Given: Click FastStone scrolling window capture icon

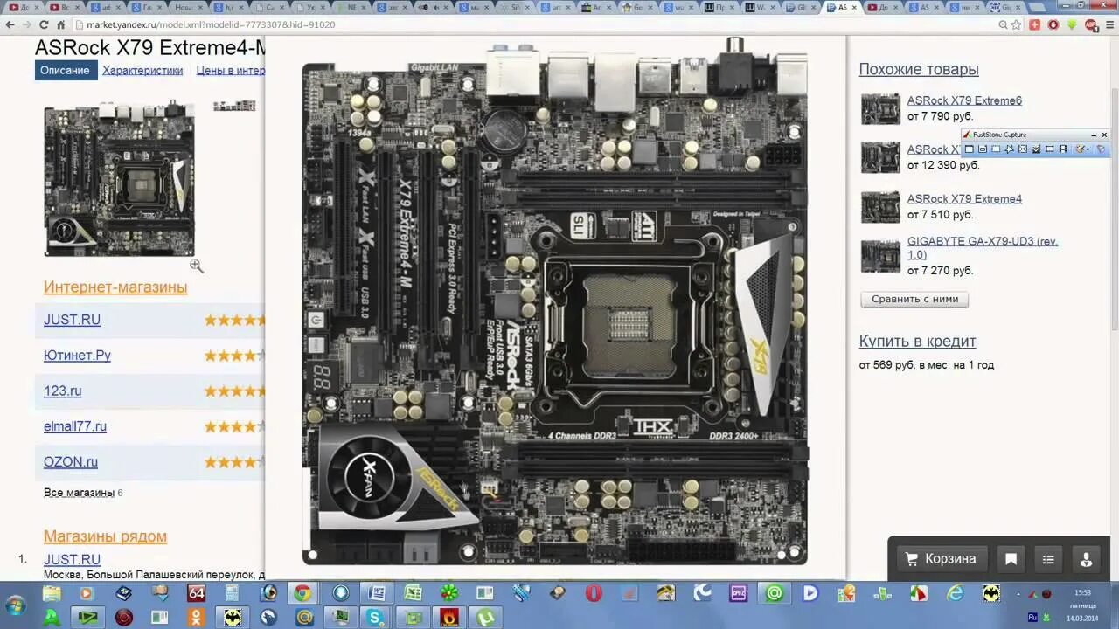Looking at the screenshot, I should [x=1036, y=149].
